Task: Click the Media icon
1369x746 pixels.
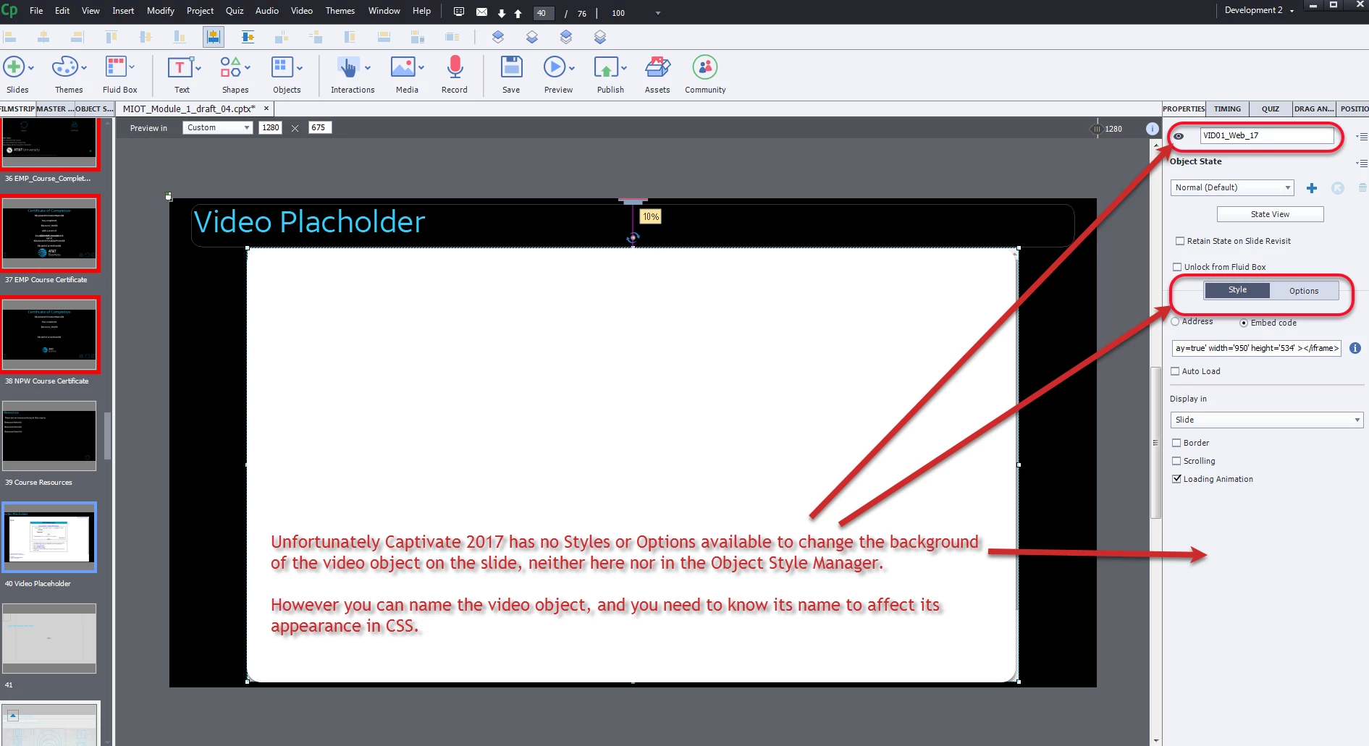Action: (x=403, y=67)
